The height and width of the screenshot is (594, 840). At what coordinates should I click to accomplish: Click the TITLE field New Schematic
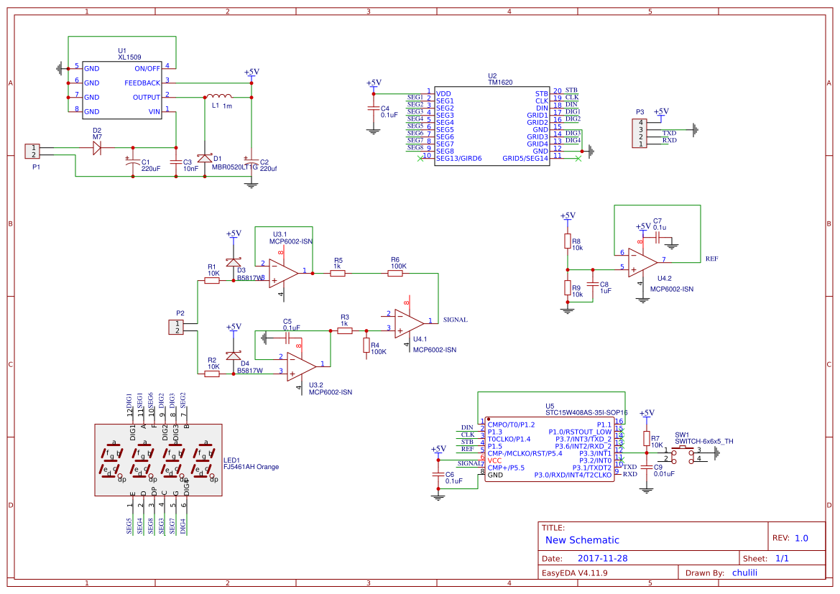click(x=581, y=539)
